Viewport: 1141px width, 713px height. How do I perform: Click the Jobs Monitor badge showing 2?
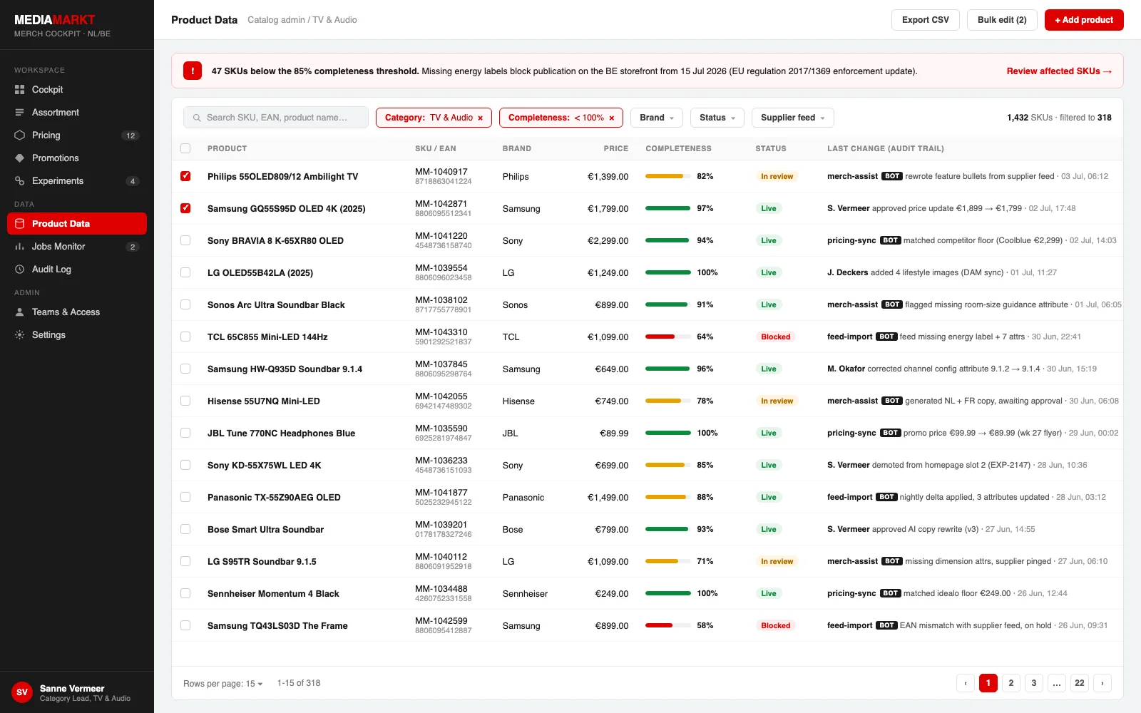(x=133, y=247)
